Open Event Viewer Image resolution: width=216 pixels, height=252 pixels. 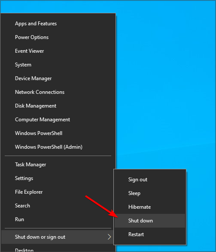[58, 51]
